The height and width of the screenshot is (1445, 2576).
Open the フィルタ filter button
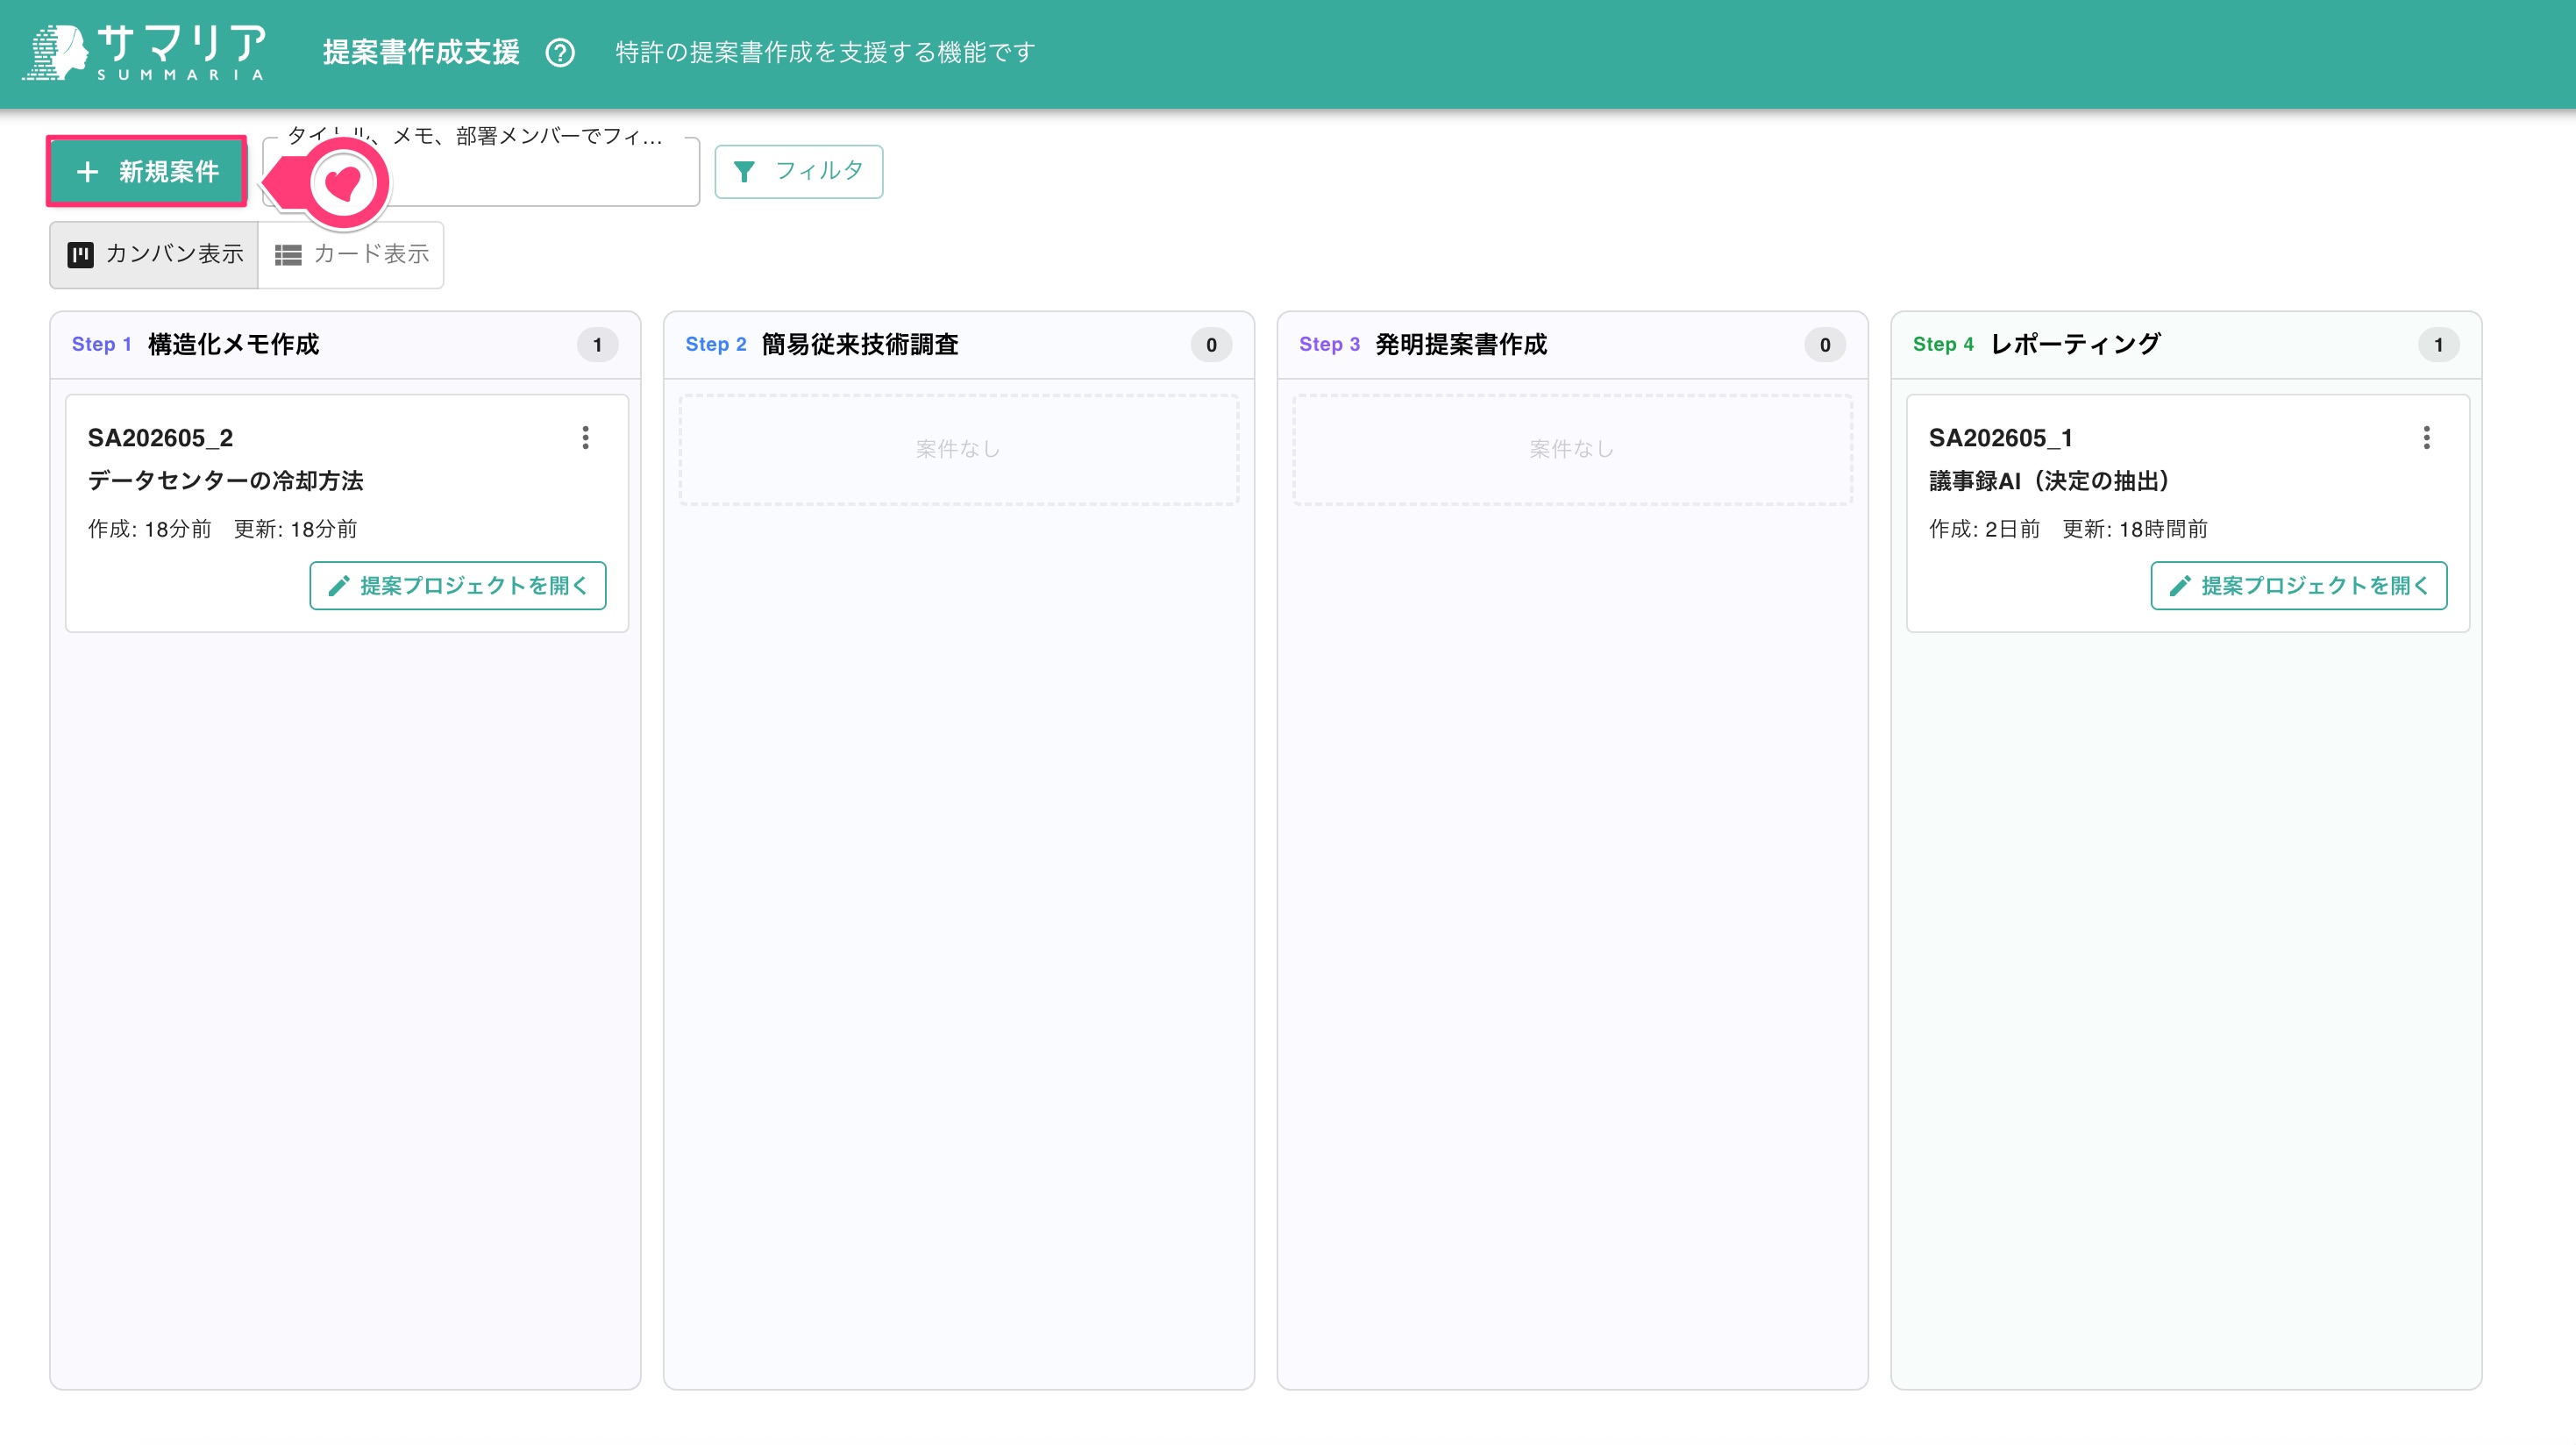(x=798, y=172)
